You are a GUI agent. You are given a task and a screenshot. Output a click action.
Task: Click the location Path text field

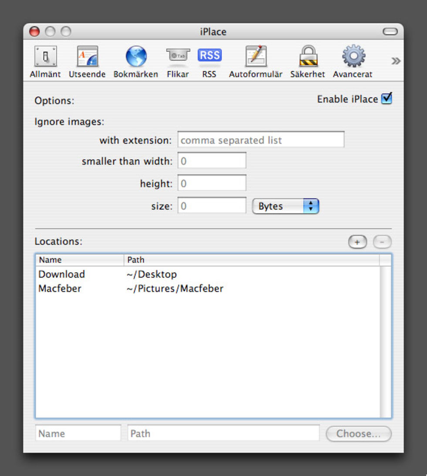pyautogui.click(x=223, y=433)
